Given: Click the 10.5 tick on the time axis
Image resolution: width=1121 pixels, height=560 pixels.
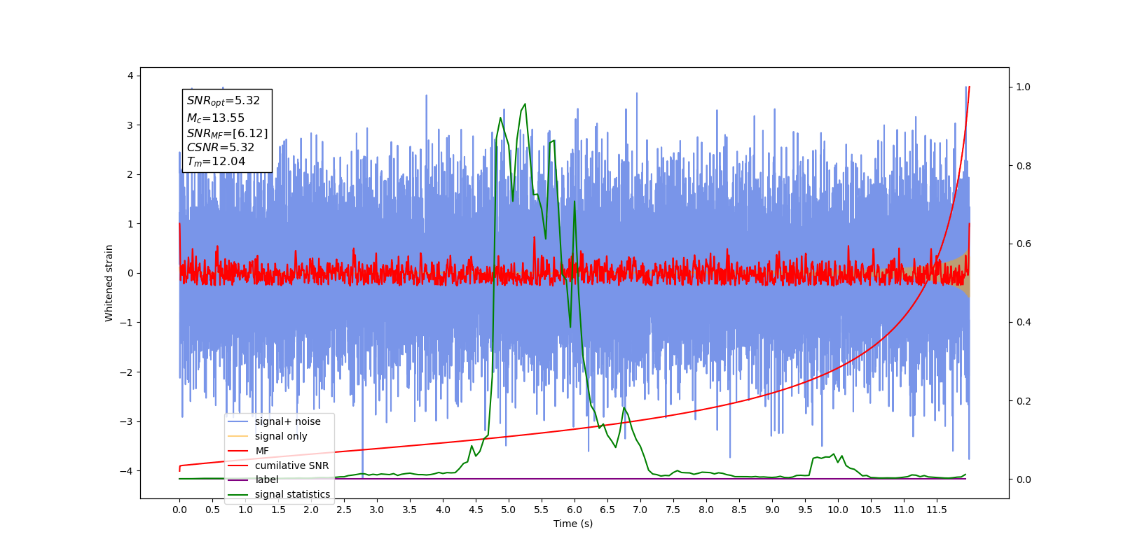Looking at the screenshot, I should click(871, 510).
